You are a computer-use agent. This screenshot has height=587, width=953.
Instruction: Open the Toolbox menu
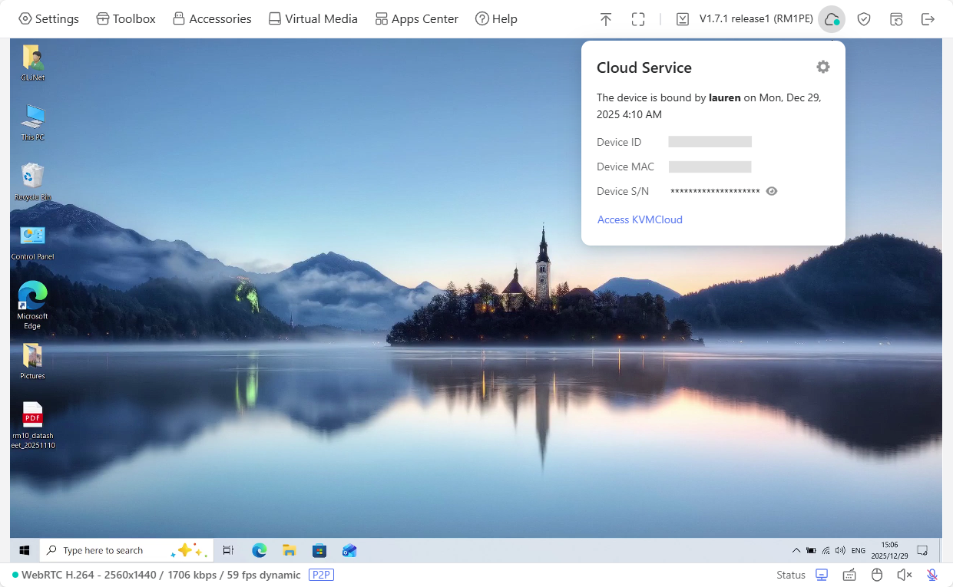pyautogui.click(x=126, y=19)
